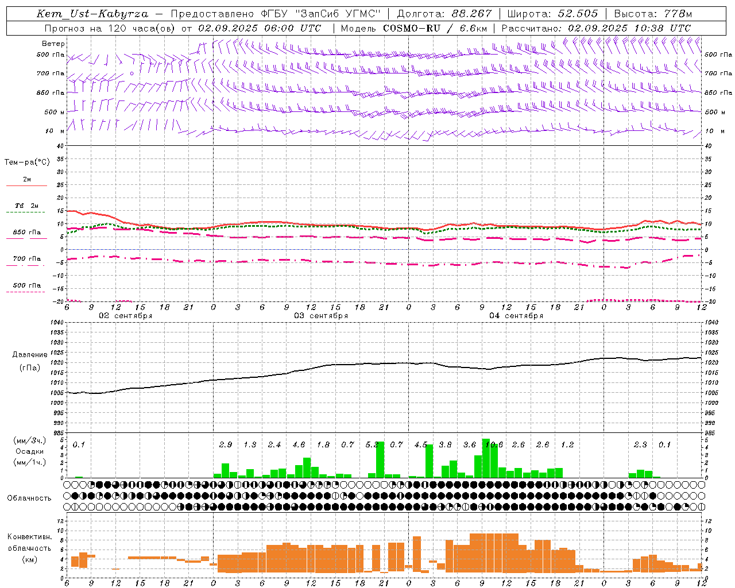Click the 2.4 precipitation total
The height and width of the screenshot is (588, 735).
click(x=274, y=445)
